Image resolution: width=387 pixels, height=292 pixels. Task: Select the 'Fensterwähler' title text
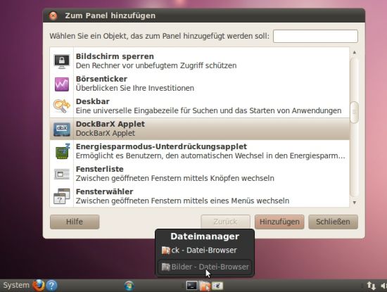coord(104,191)
